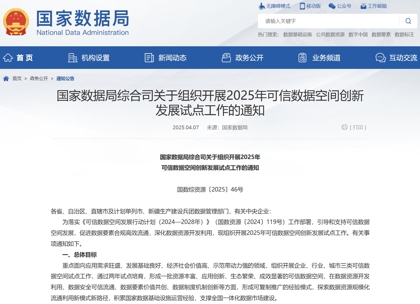Viewport: 420px width, 304px height.
Task: Click the work mailbox icon
Action: click(363, 6)
